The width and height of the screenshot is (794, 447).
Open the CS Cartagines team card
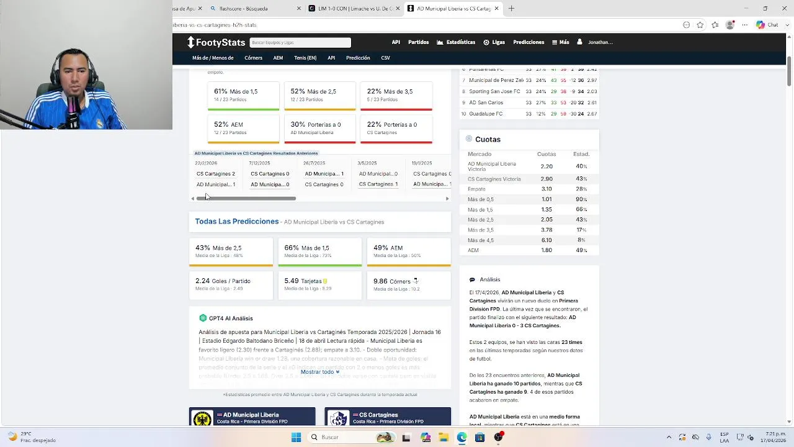click(x=388, y=417)
